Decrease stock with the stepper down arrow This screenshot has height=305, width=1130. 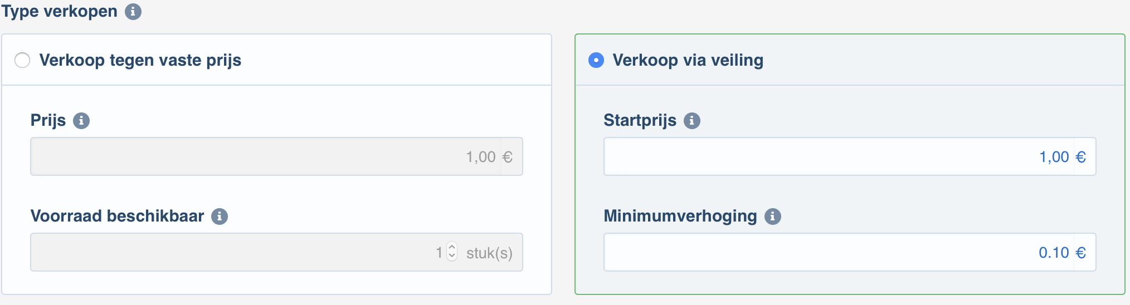(x=452, y=257)
